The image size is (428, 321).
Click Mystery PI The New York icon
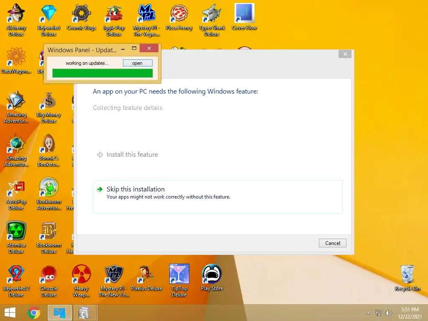pos(114,280)
